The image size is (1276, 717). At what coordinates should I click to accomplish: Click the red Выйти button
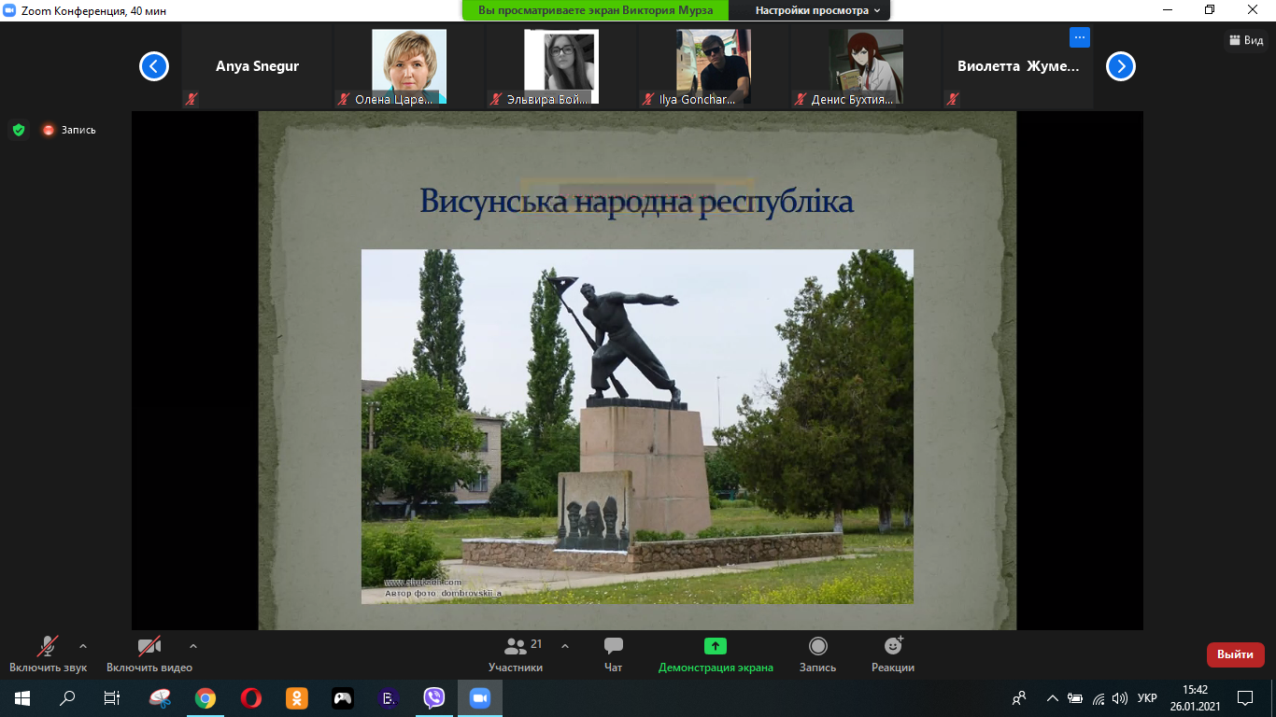coord(1235,654)
